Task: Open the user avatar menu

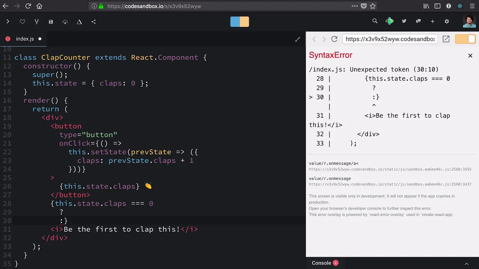Action: 469,21
